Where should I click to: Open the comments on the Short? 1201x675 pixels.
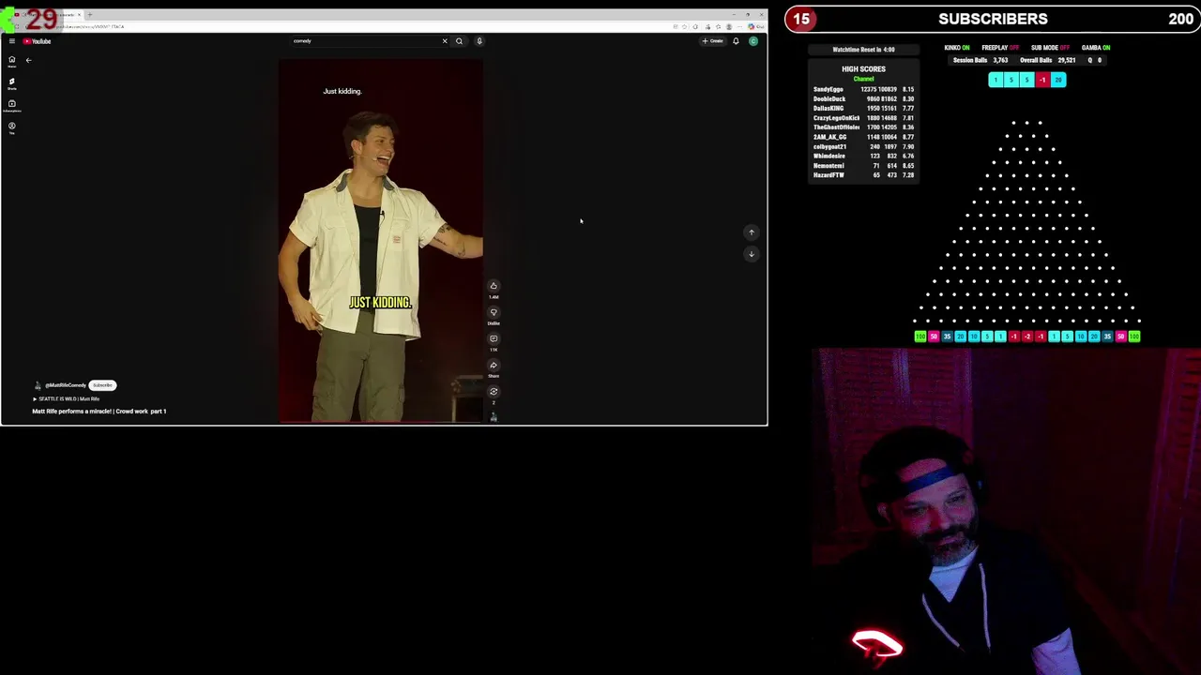click(x=494, y=338)
